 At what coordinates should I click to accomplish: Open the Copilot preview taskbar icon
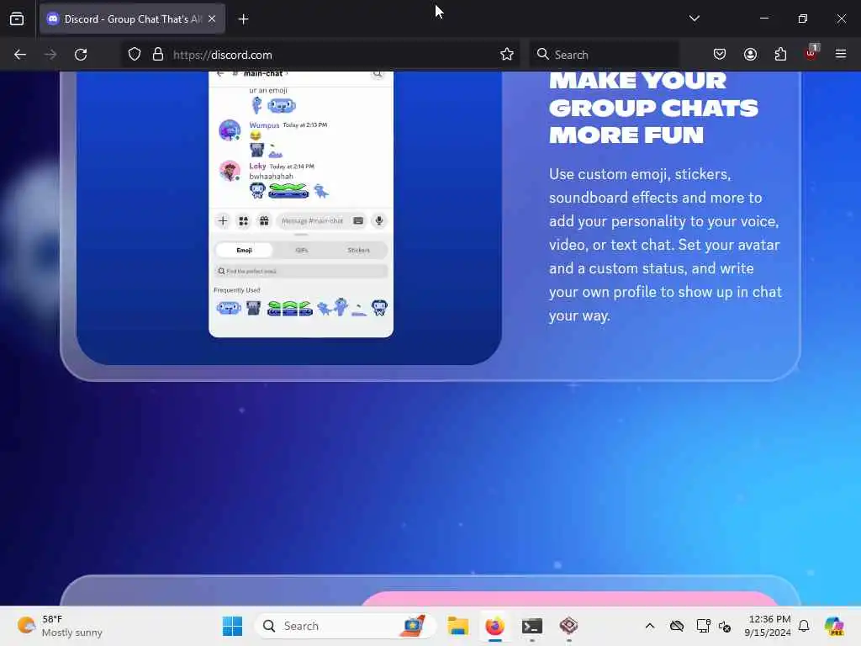834,626
